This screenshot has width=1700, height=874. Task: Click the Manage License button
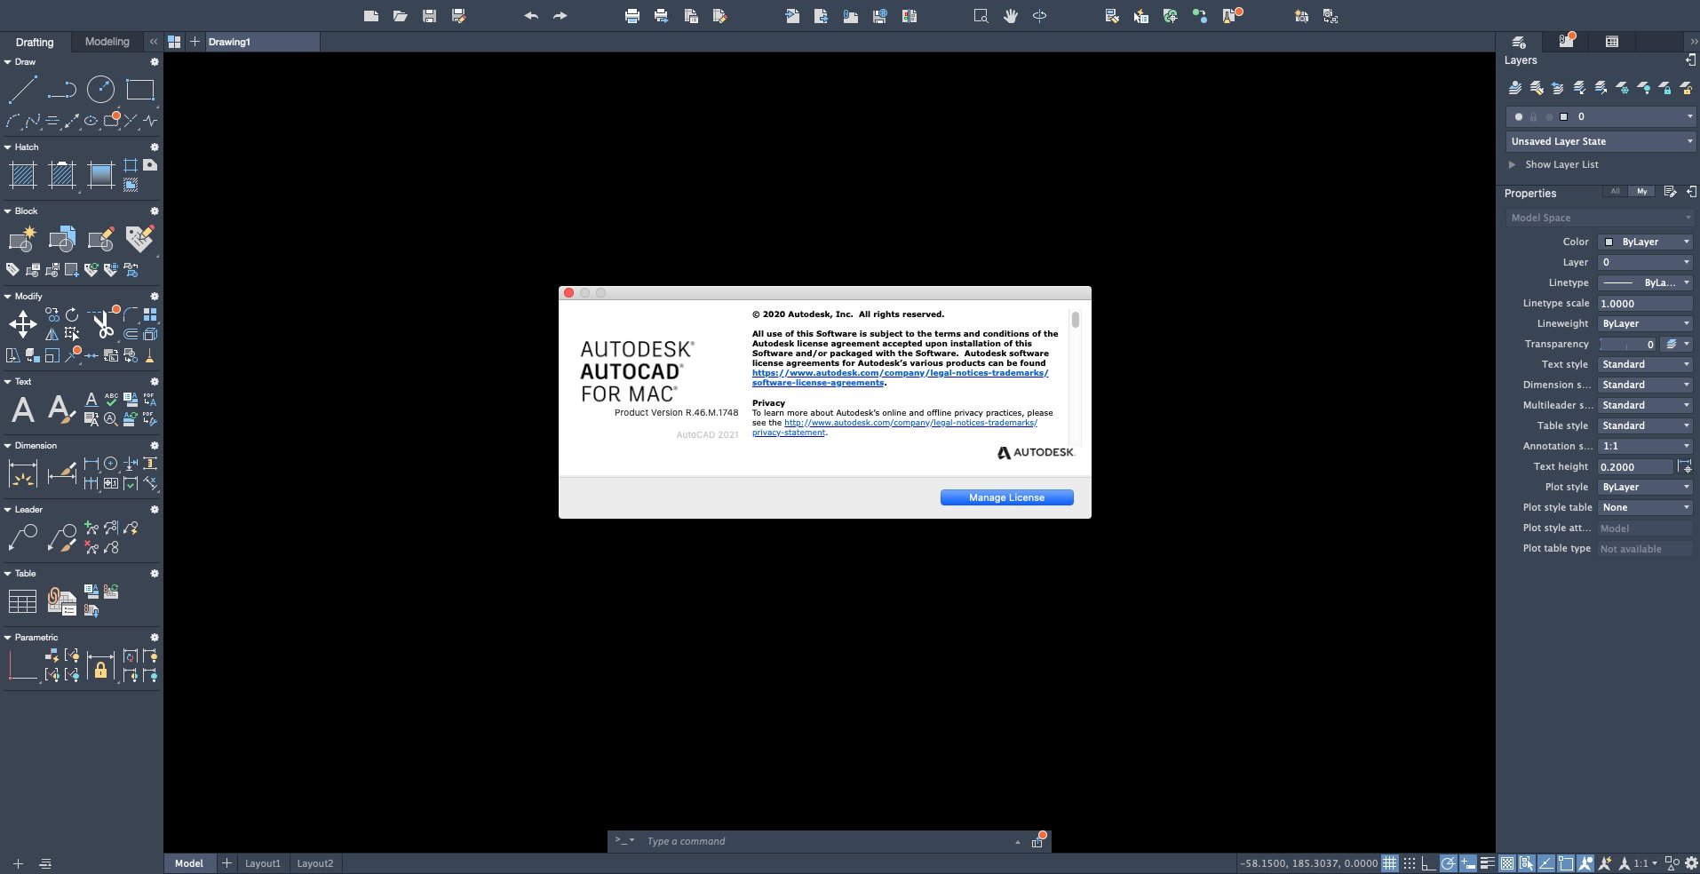click(x=1006, y=497)
